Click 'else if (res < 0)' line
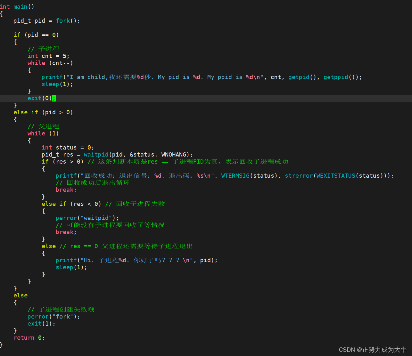The width and height of the screenshot is (412, 356). (x=71, y=204)
